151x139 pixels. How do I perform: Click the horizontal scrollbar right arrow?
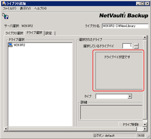[x=145, y=129]
